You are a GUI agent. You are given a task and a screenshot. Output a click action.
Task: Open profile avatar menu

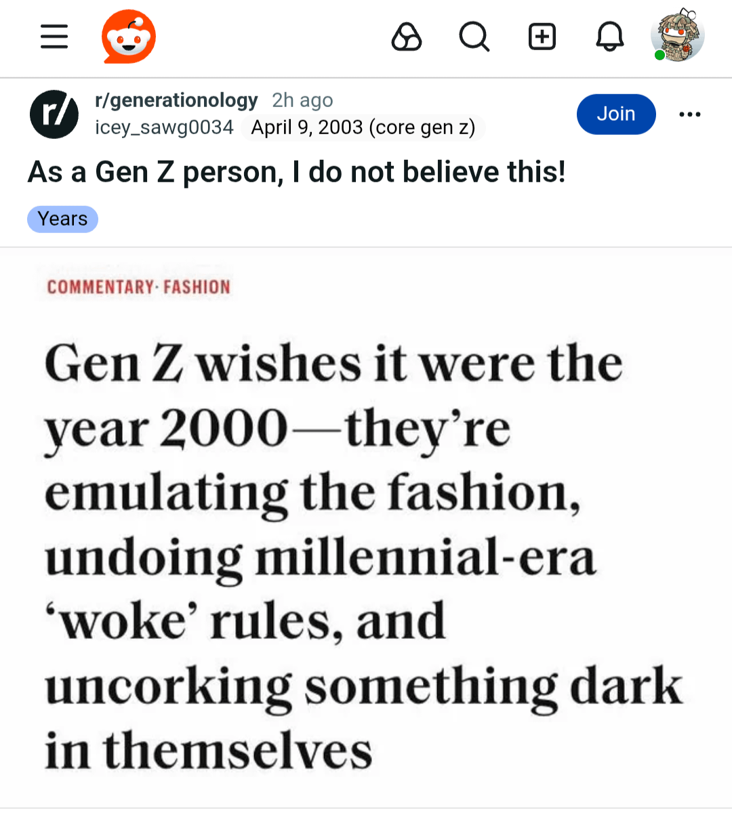coord(678,35)
